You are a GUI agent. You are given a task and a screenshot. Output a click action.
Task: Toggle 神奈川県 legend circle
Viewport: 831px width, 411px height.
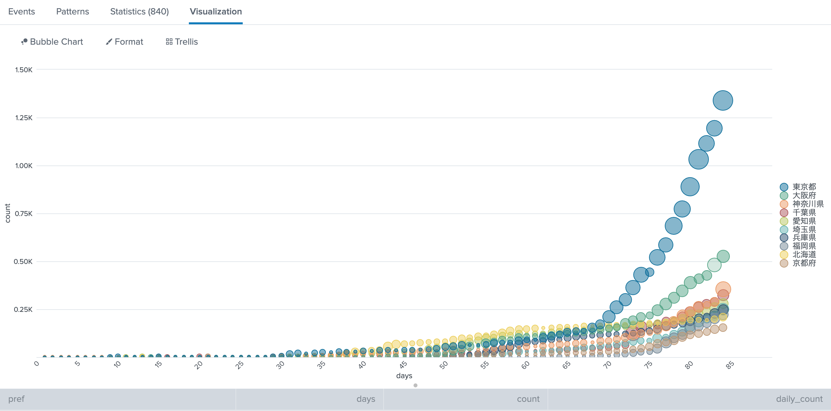(784, 204)
